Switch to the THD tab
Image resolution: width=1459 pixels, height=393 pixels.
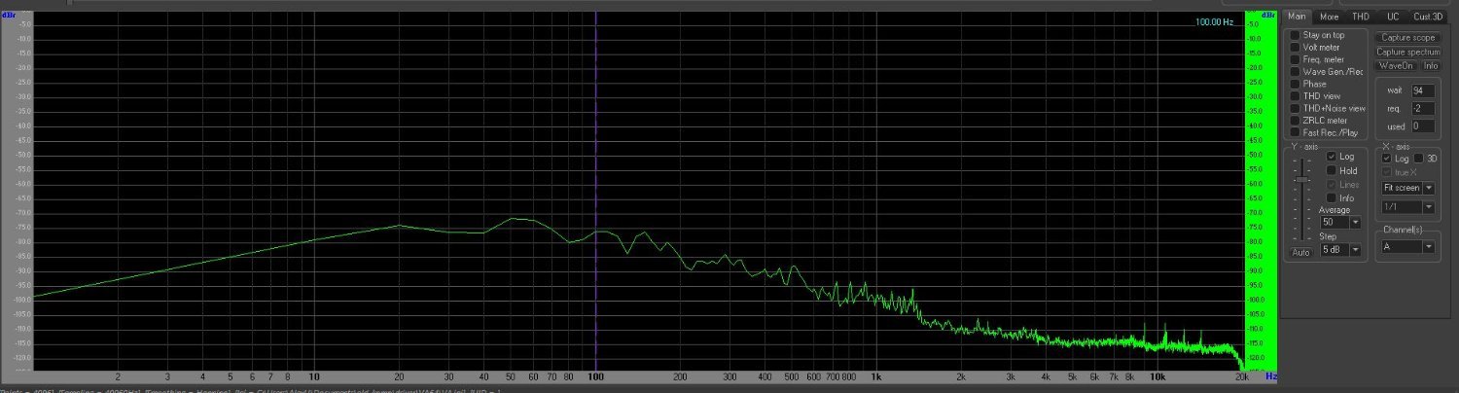point(1361,17)
